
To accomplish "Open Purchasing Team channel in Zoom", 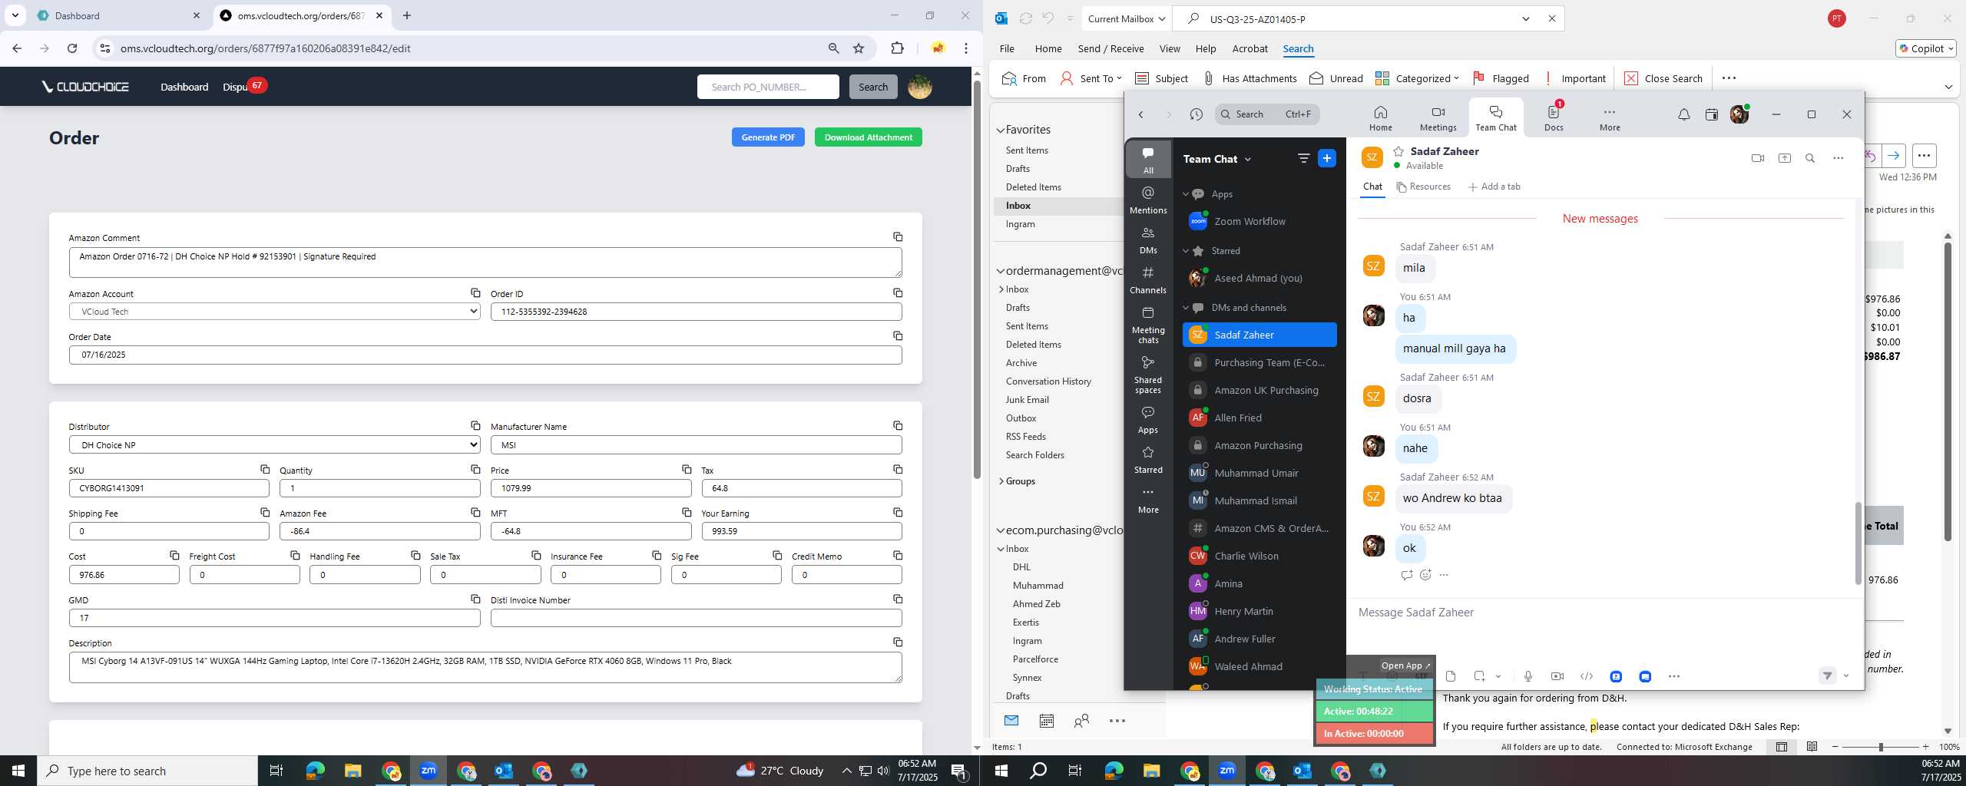I will 1259,362.
